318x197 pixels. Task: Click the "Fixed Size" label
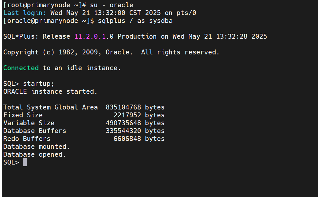tap(23, 115)
